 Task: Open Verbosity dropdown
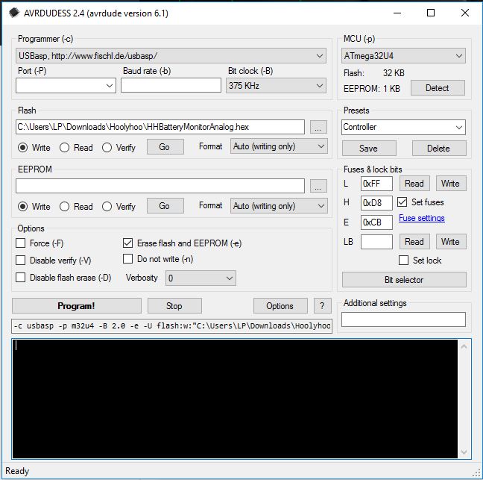click(201, 278)
